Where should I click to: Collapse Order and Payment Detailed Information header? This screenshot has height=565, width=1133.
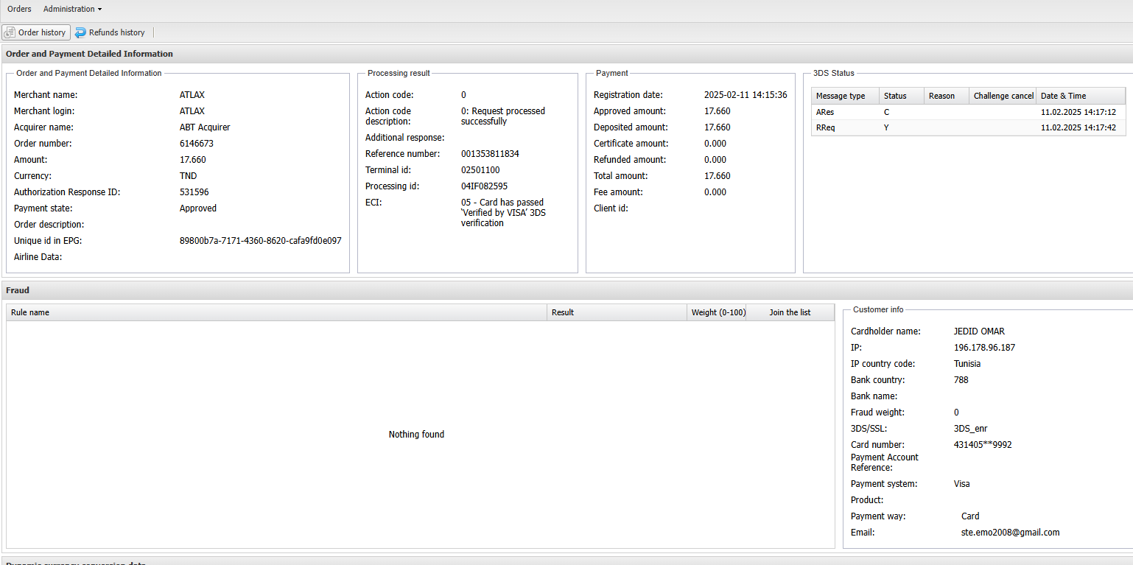pos(89,54)
